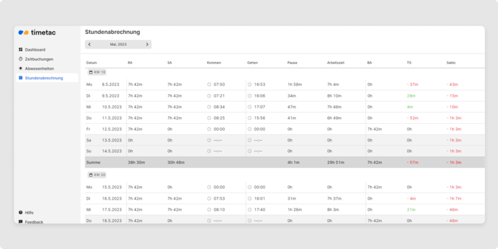Click the Pause column header
This screenshot has width=498, height=249.
tap(292, 63)
